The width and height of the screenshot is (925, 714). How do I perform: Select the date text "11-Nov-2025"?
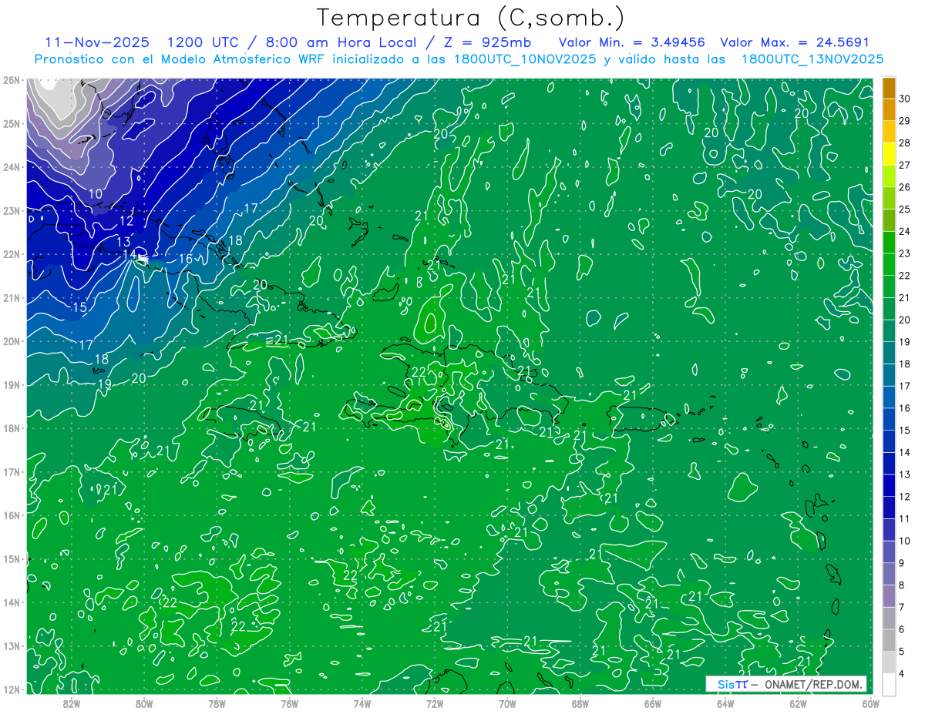(x=96, y=42)
